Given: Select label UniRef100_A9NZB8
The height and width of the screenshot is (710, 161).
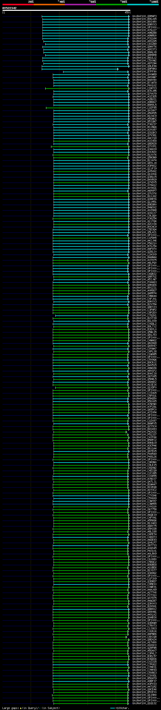Looking at the screenshot, I should pyautogui.click(x=144, y=33).
